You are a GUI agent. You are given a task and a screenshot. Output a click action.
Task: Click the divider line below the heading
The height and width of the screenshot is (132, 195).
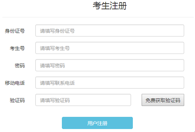click(x=97, y=17)
